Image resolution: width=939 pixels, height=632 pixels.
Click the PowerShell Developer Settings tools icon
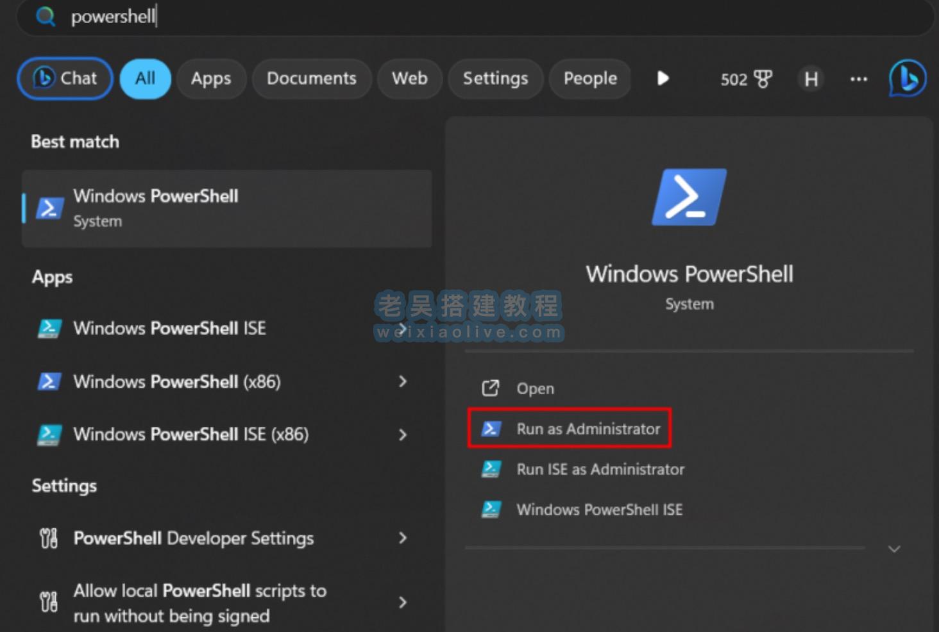tap(49, 538)
